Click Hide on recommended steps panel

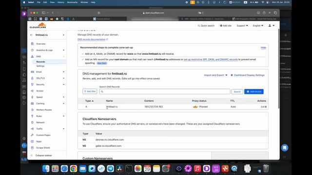coord(263,48)
